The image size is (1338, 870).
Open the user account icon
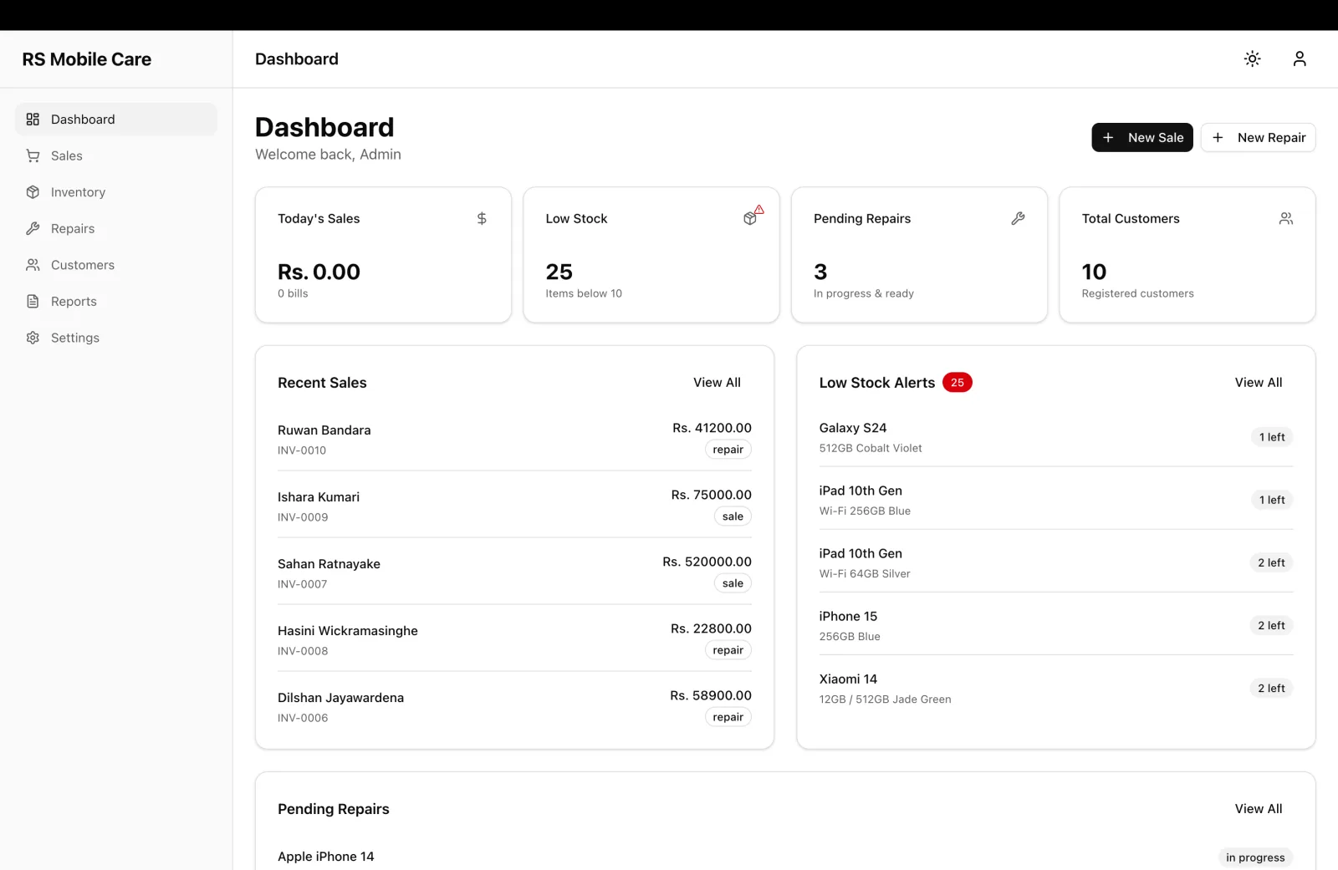tap(1299, 59)
